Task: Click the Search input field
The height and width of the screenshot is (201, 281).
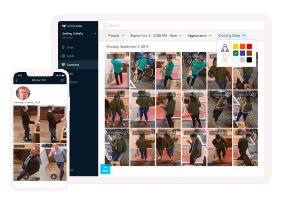Action: coord(172,26)
